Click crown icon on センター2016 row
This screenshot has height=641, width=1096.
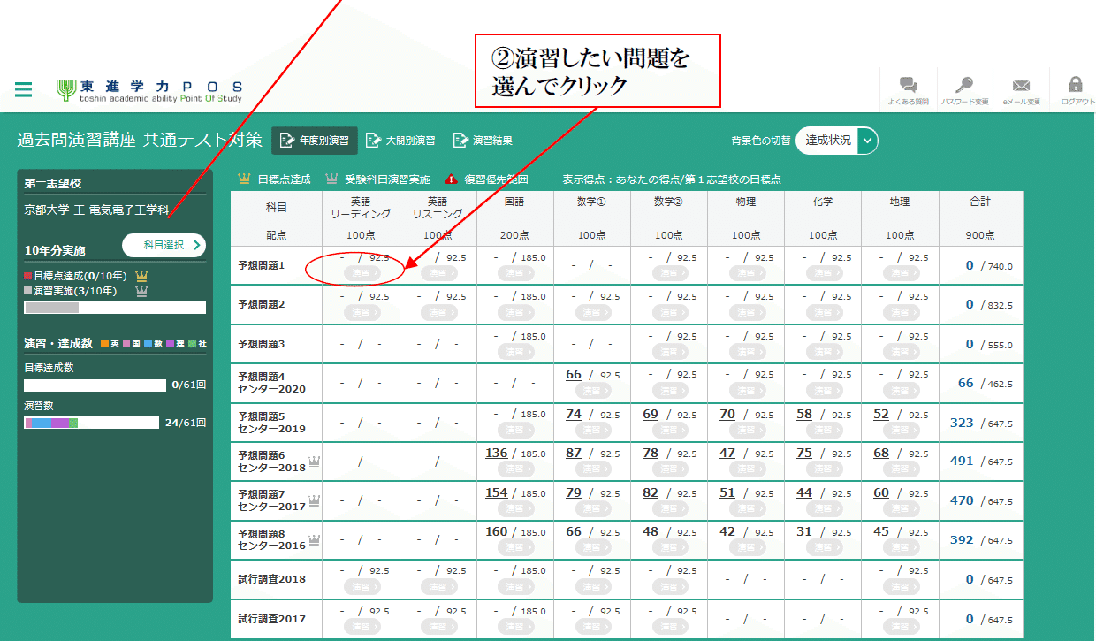pyautogui.click(x=314, y=538)
